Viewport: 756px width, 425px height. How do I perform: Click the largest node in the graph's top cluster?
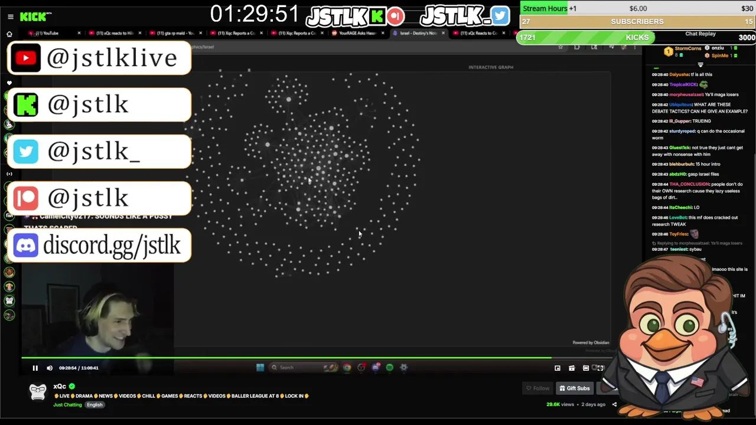click(289, 100)
